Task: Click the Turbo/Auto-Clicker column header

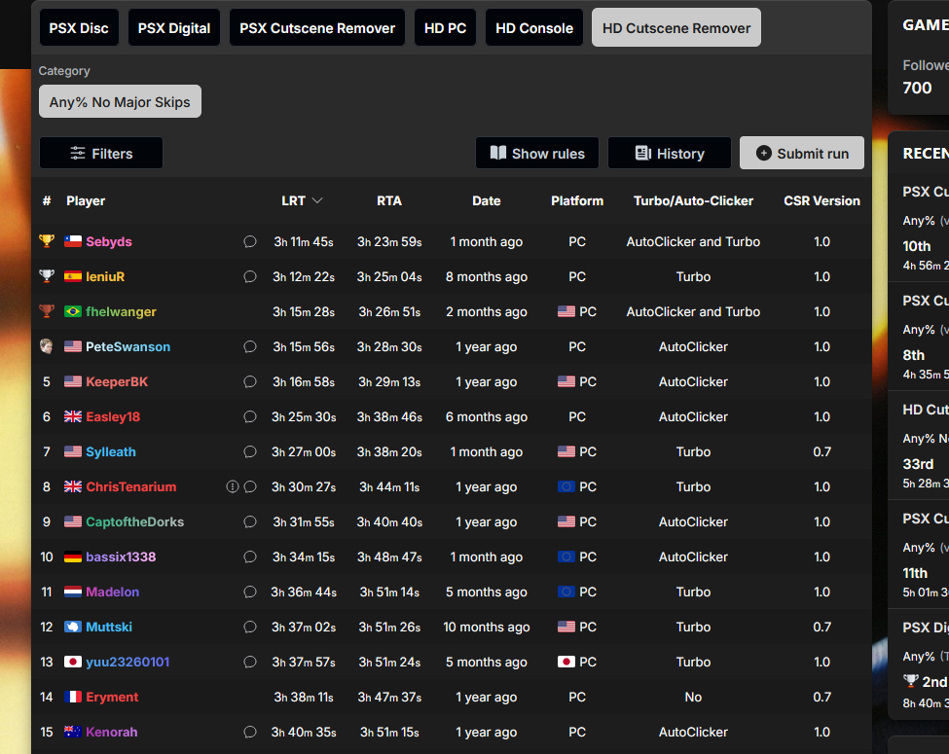Action: coord(694,201)
